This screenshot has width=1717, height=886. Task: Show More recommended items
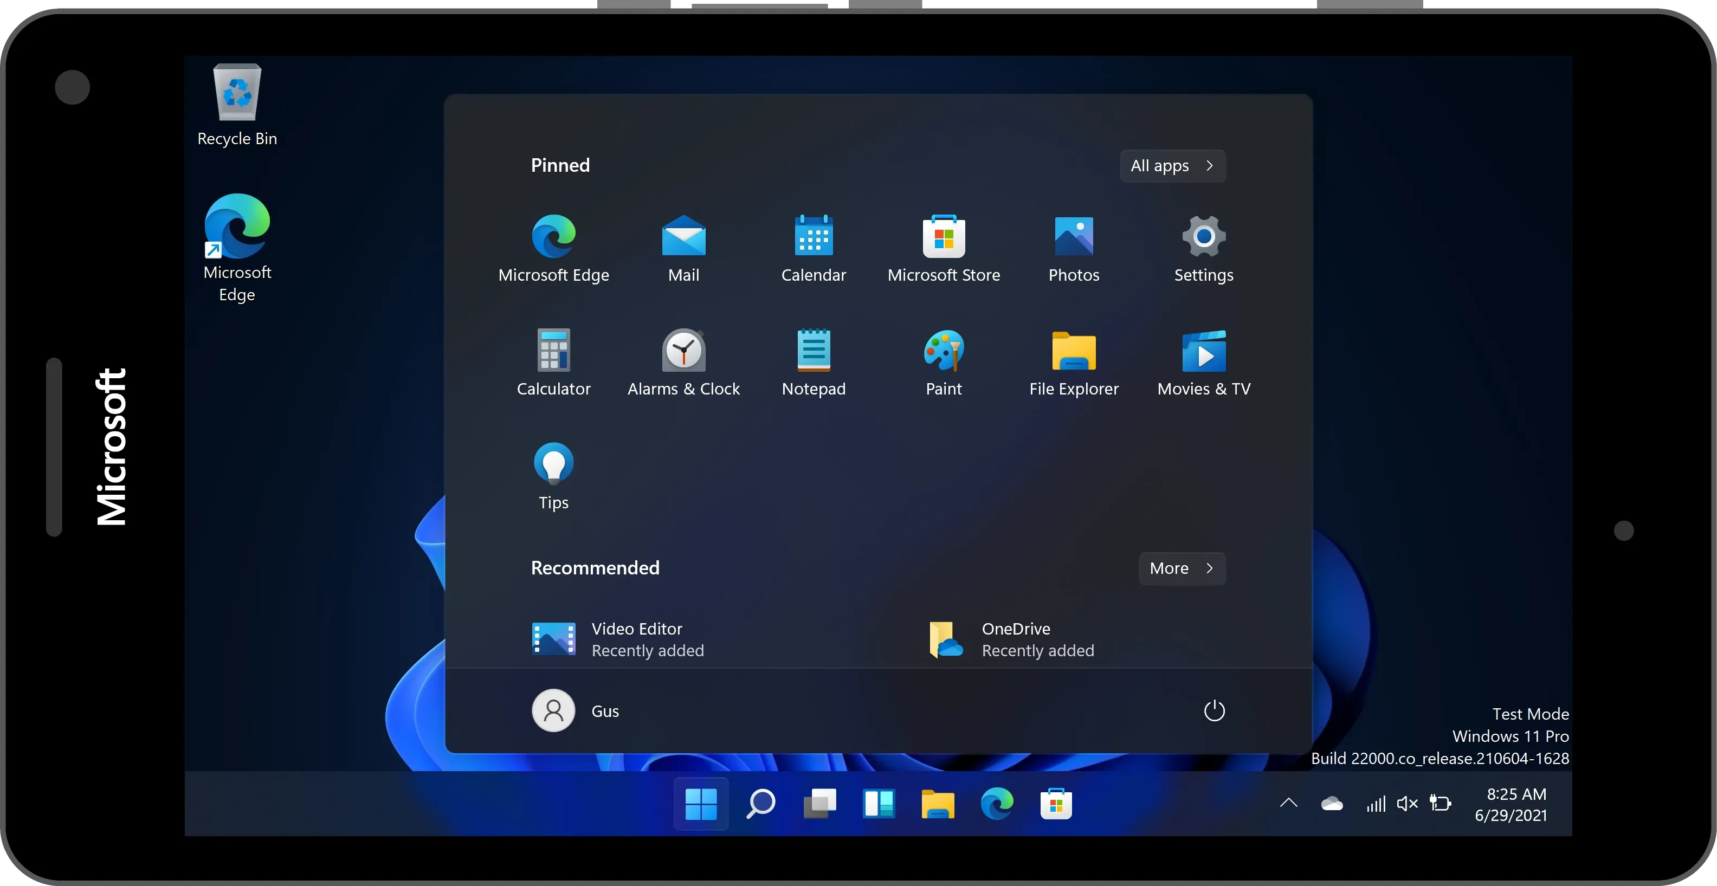1181,568
